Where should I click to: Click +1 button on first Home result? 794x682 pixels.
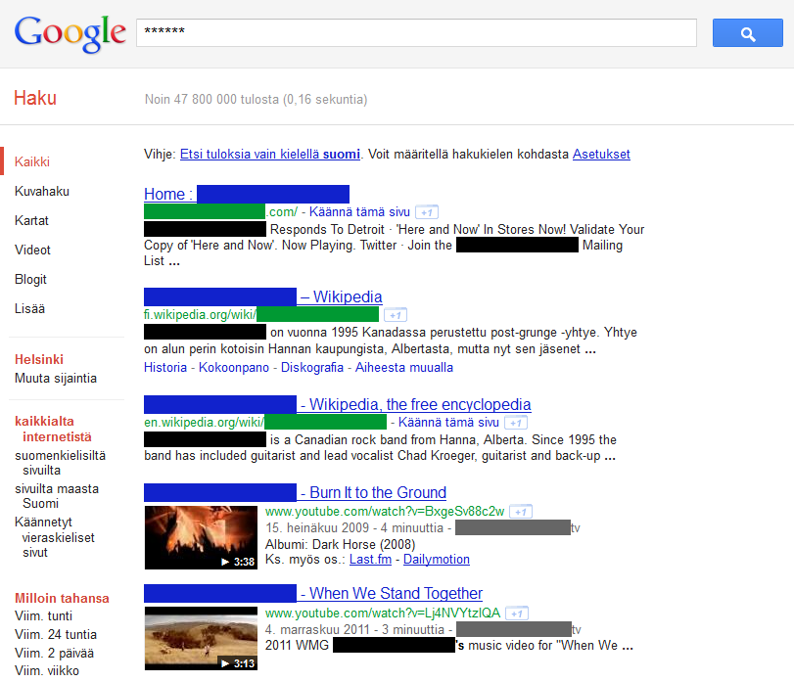point(426,212)
